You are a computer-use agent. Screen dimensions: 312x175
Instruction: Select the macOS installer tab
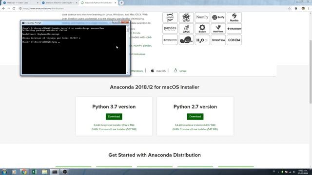[x=158, y=71]
